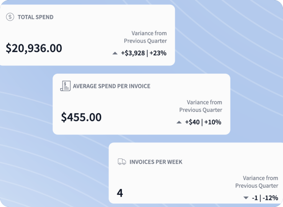Viewport: 283px width, 207px height.
Task: Click the invoice receipt icon
Action: (65, 86)
